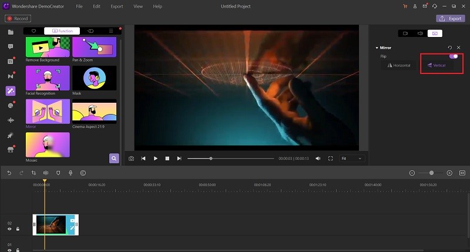Open the audio waveform sidebar panel
Viewport: 470px width, 252px height.
click(11, 120)
